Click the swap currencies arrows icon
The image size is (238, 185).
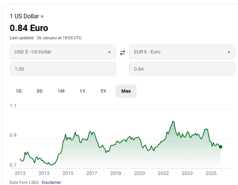point(123,53)
